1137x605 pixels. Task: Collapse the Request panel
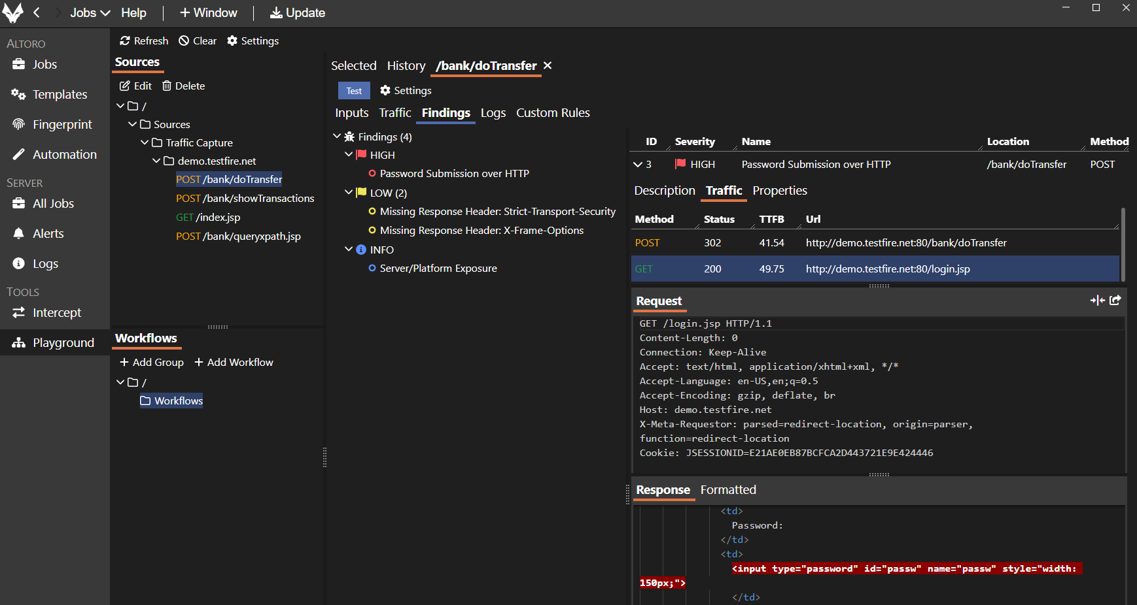[1097, 300]
